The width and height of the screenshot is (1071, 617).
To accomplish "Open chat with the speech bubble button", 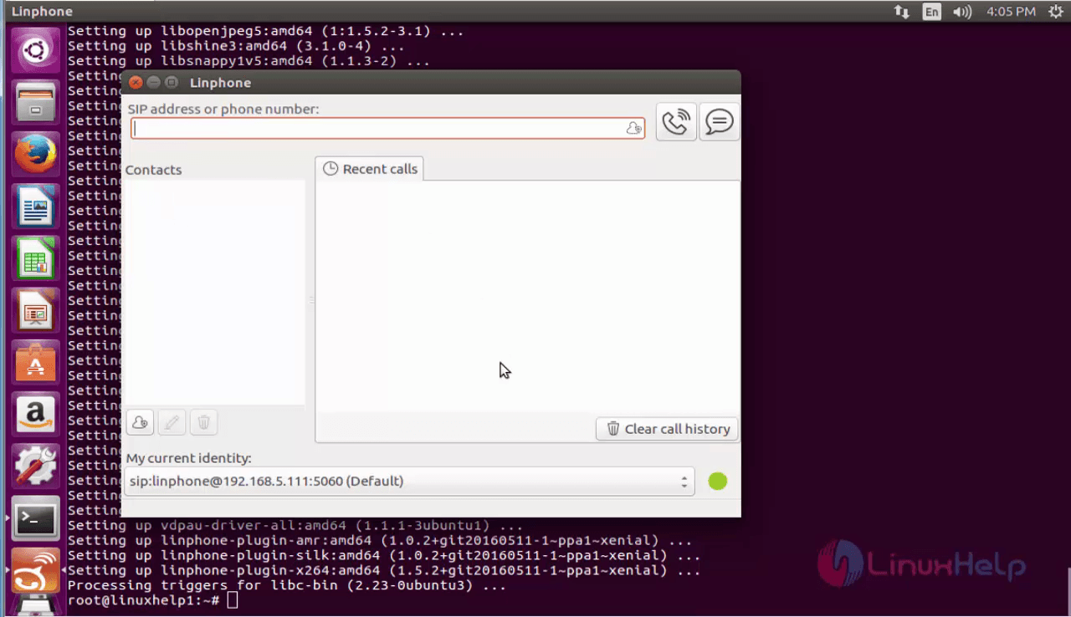I will (x=719, y=122).
